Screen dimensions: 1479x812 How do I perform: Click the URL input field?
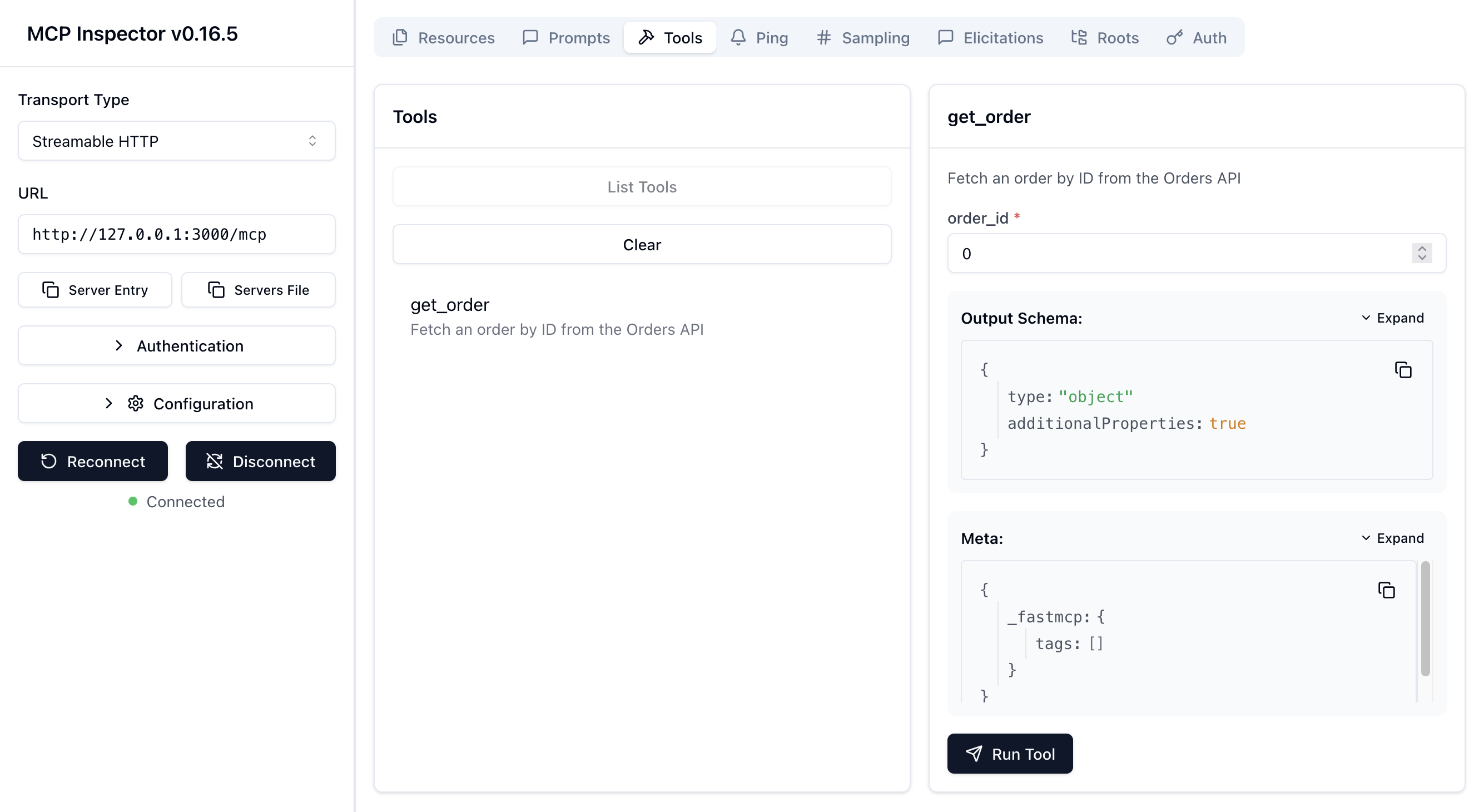[x=176, y=234]
